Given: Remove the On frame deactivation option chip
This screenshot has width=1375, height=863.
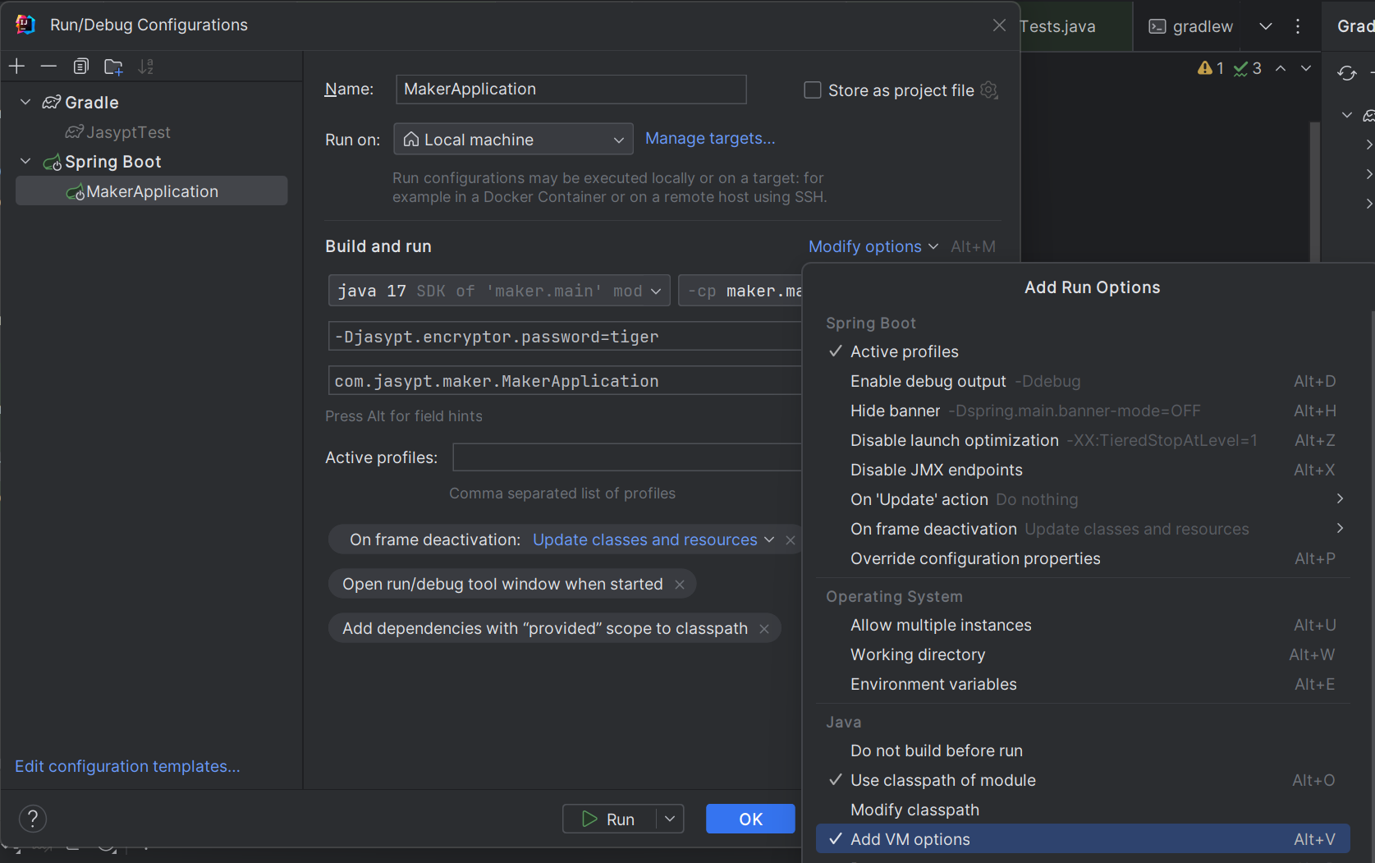Looking at the screenshot, I should [790, 539].
